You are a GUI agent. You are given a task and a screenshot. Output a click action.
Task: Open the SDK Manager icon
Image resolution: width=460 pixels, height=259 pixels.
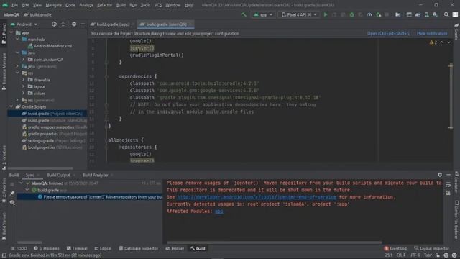tap(436, 14)
